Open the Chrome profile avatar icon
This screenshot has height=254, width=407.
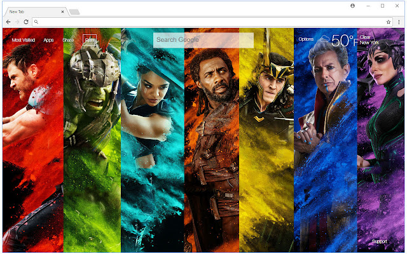(352, 6)
